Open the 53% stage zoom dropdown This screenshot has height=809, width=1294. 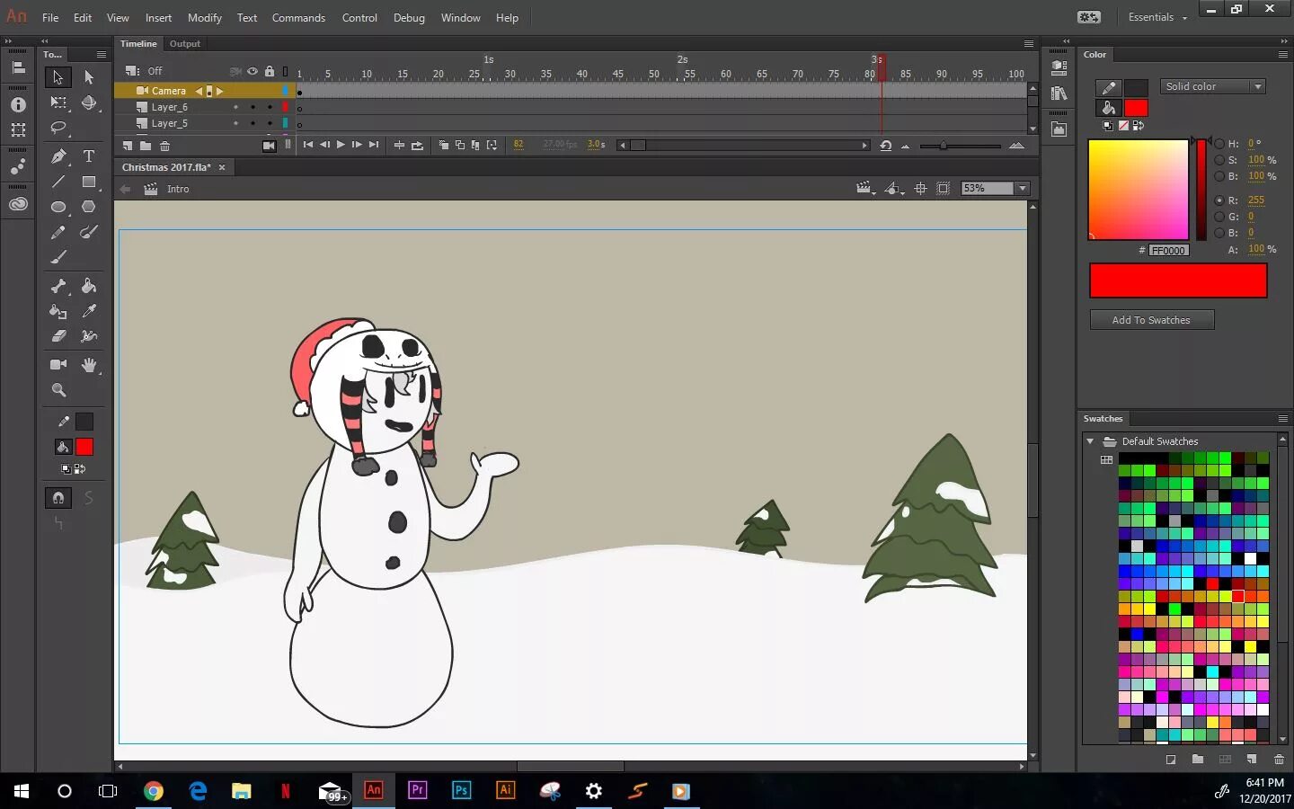click(1023, 189)
